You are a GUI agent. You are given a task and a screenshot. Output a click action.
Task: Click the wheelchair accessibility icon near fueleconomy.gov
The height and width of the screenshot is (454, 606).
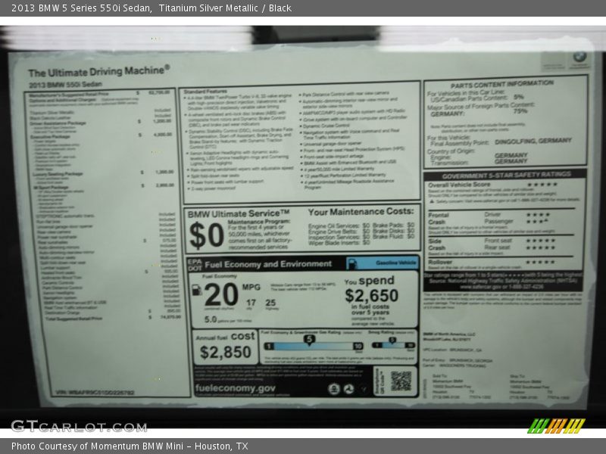(334, 388)
